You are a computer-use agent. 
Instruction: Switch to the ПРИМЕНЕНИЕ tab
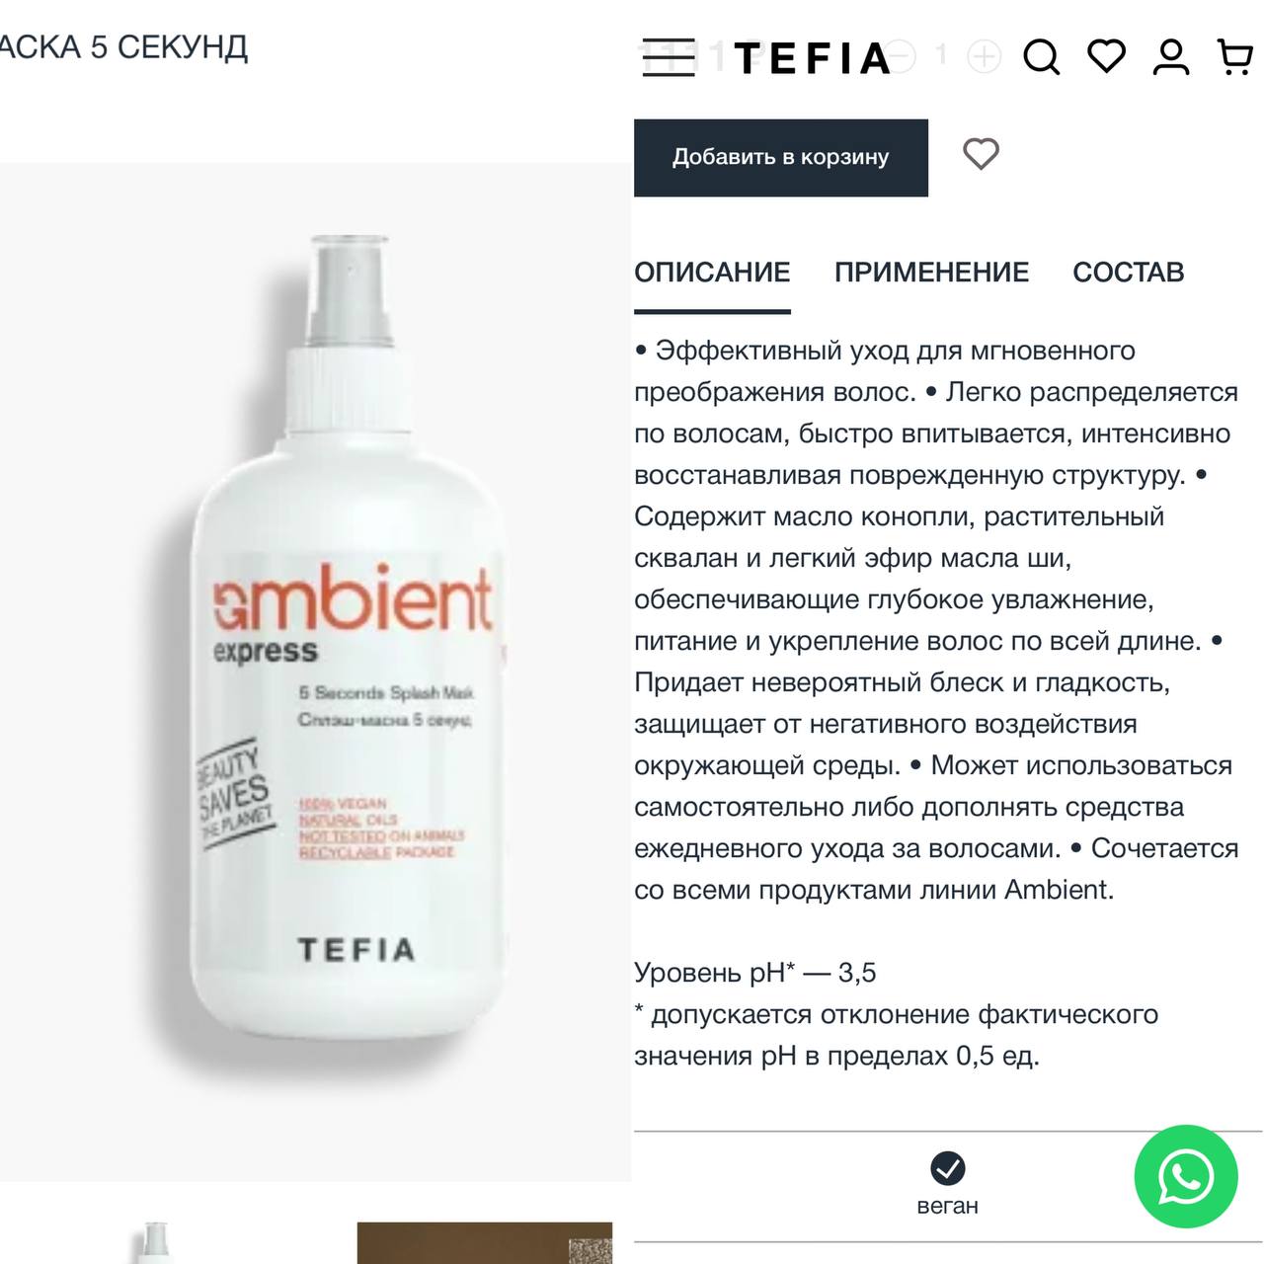point(931,273)
